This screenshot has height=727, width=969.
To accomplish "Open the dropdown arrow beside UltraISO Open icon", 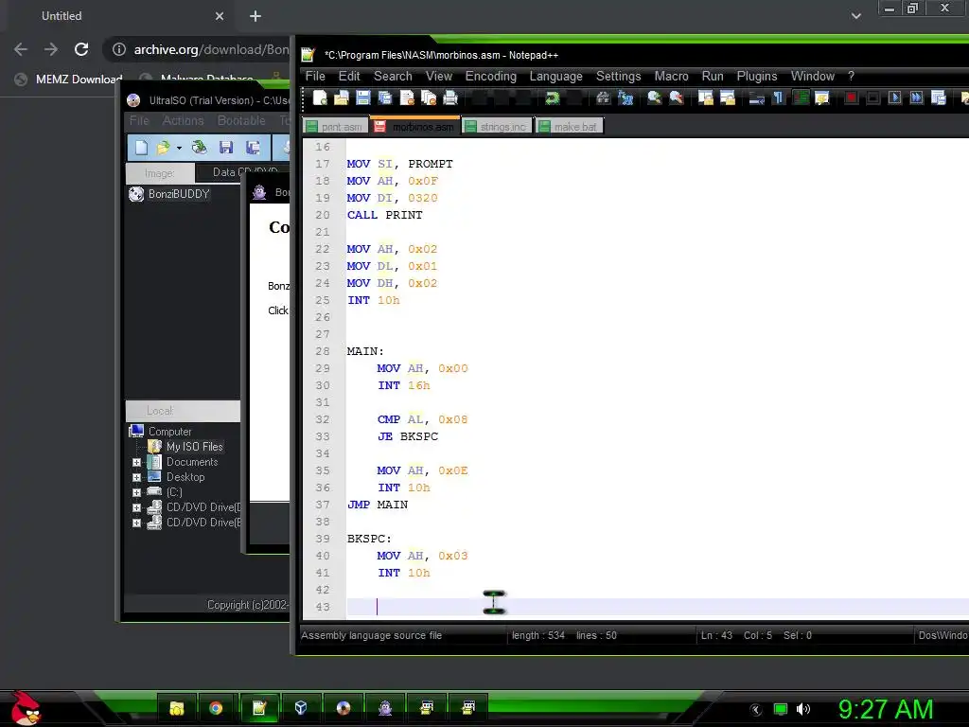I will click(179, 148).
